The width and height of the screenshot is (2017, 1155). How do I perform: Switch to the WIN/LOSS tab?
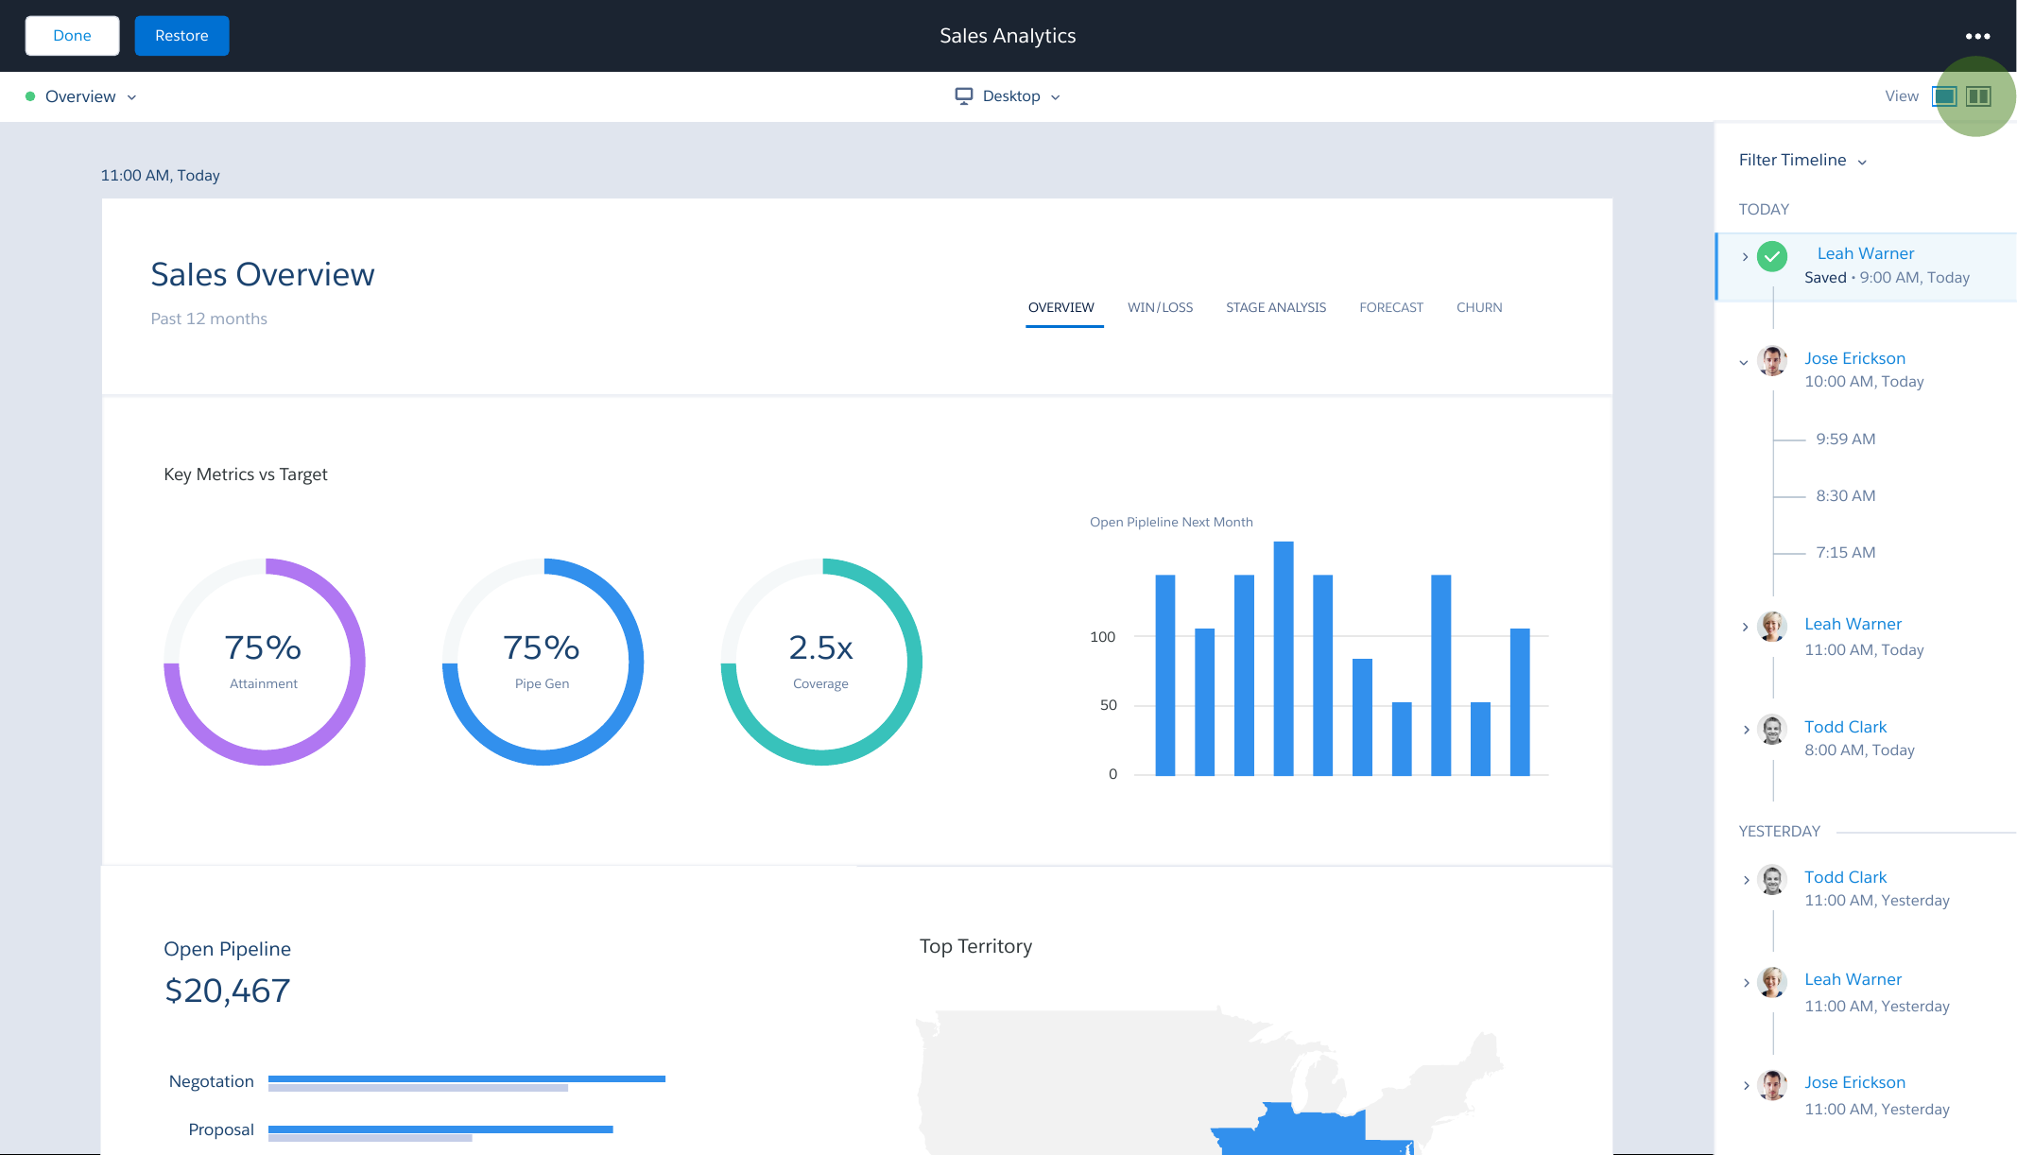[1160, 308]
